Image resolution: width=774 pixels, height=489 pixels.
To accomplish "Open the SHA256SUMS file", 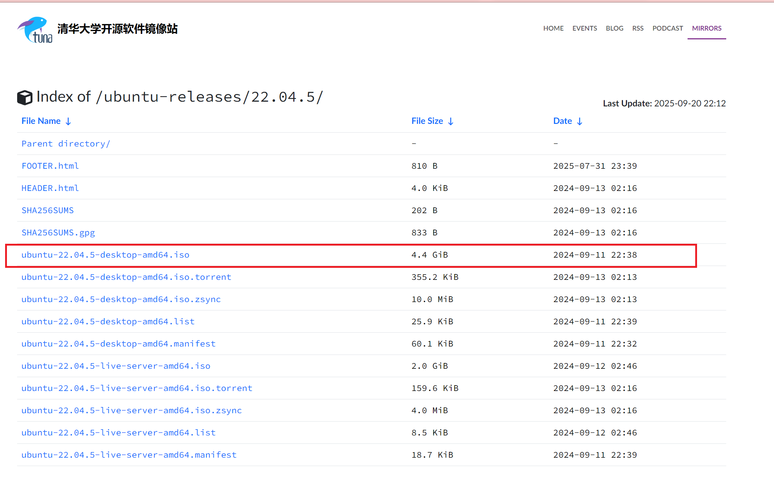I will (47, 210).
